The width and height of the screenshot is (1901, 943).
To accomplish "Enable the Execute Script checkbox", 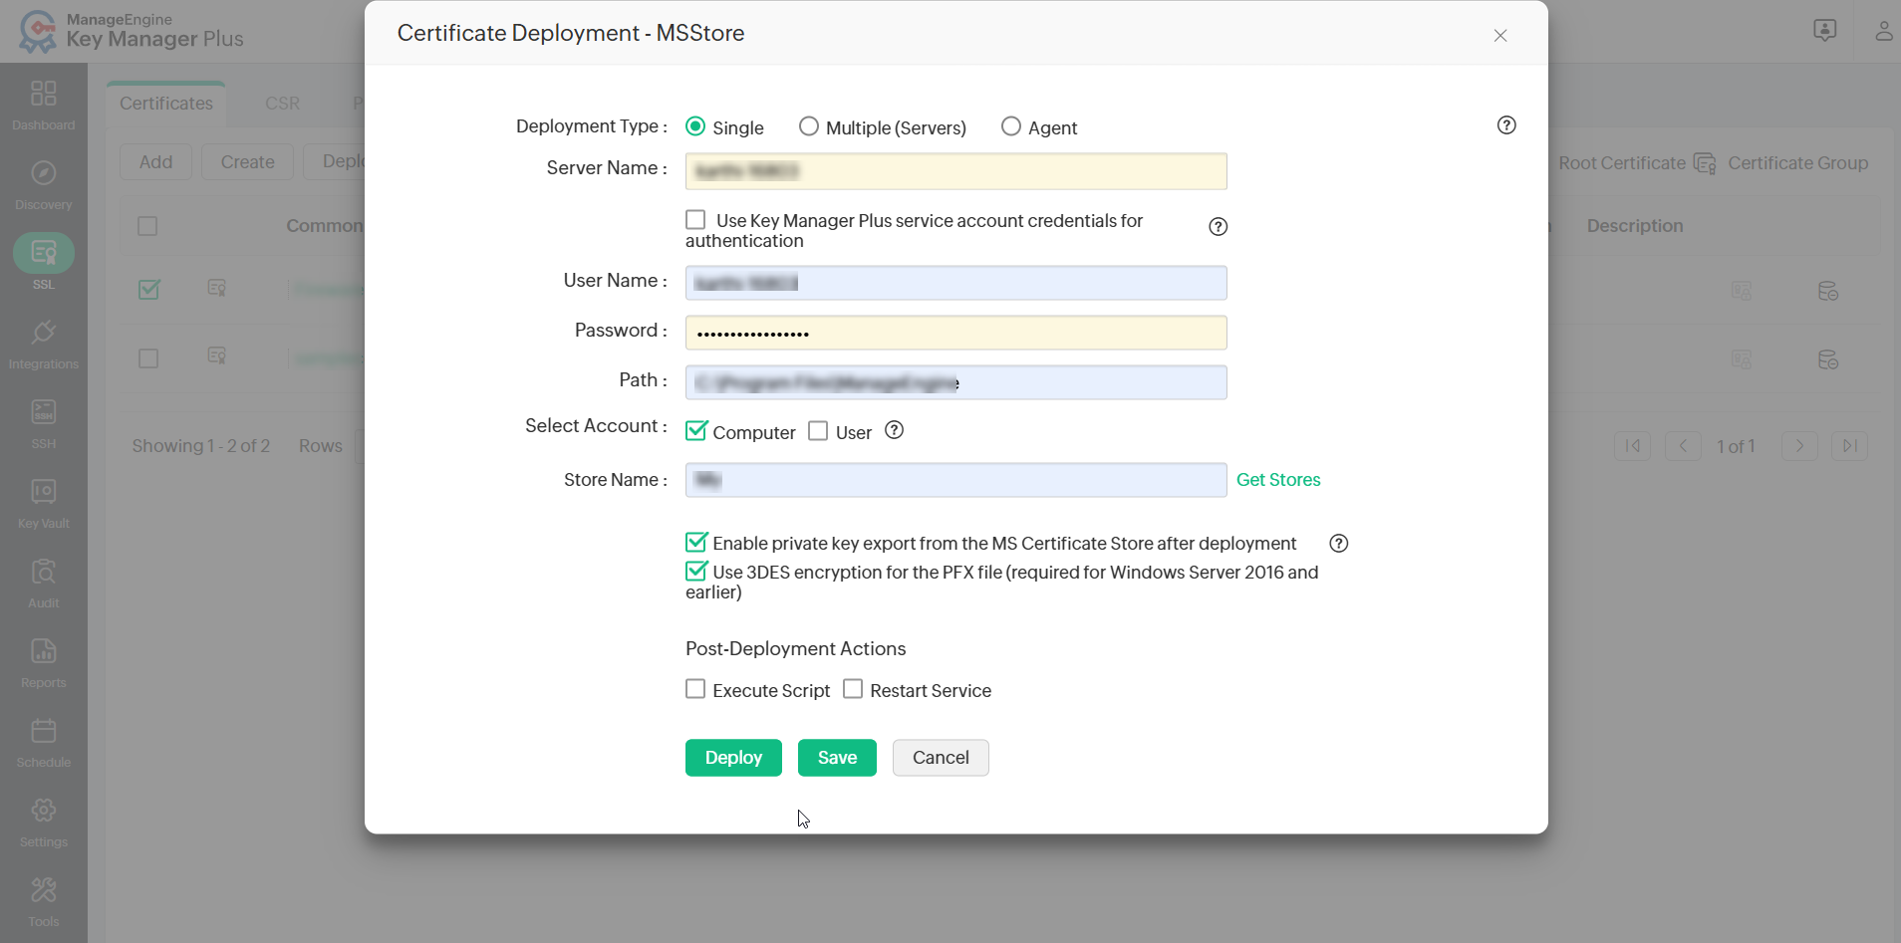I will point(695,689).
